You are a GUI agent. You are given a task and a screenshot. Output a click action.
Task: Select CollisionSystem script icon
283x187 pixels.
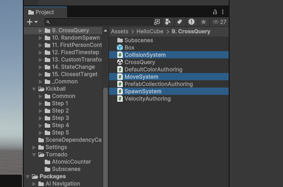120,55
